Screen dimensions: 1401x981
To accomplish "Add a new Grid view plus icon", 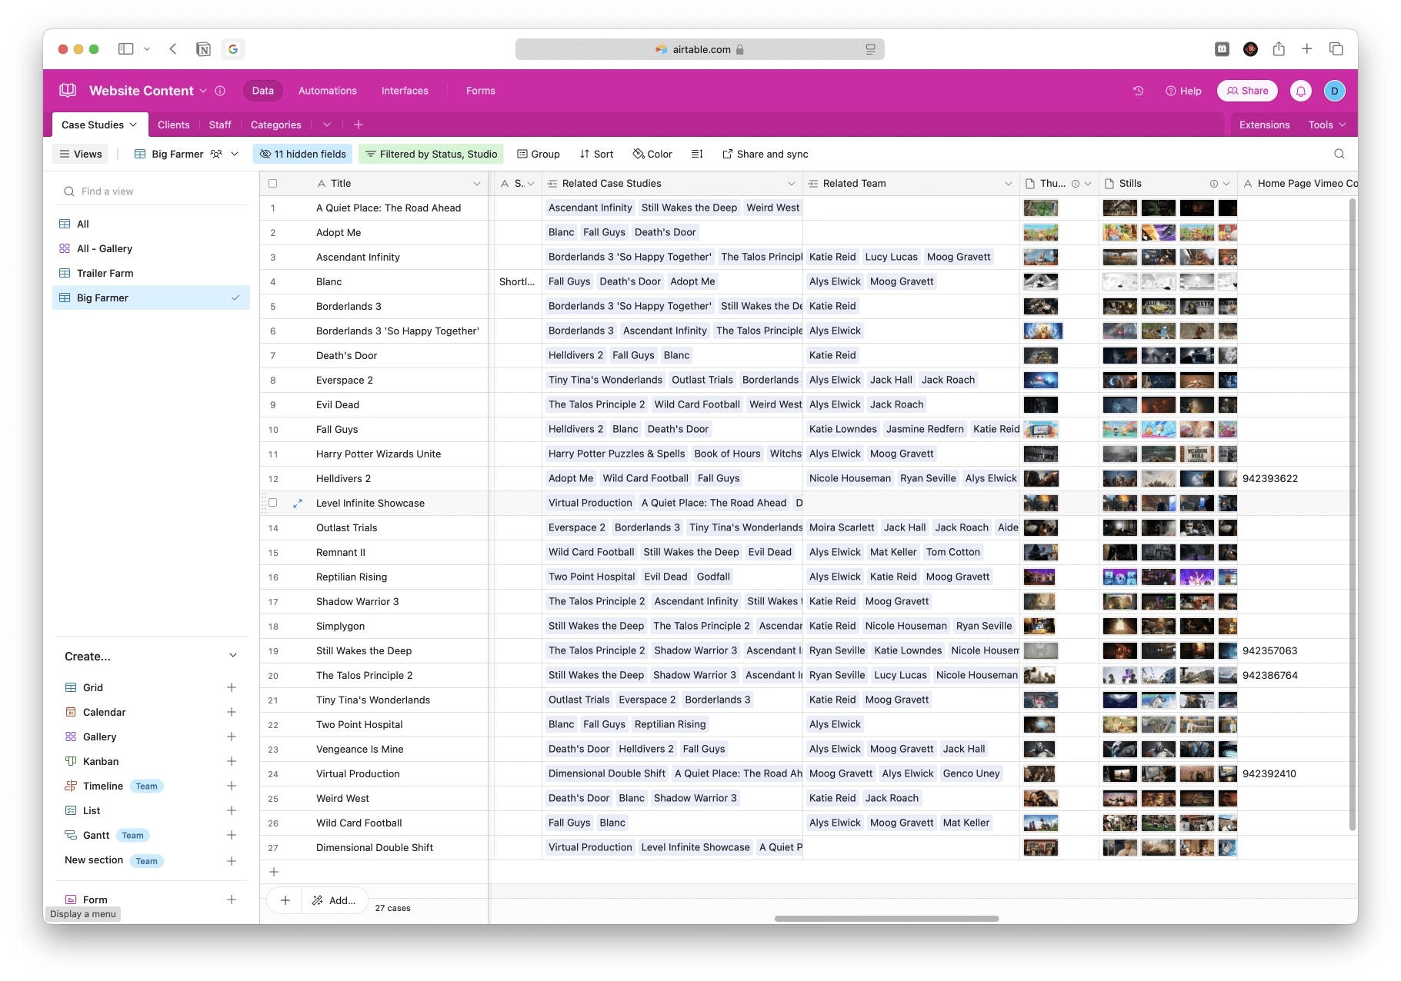I will pyautogui.click(x=232, y=687).
